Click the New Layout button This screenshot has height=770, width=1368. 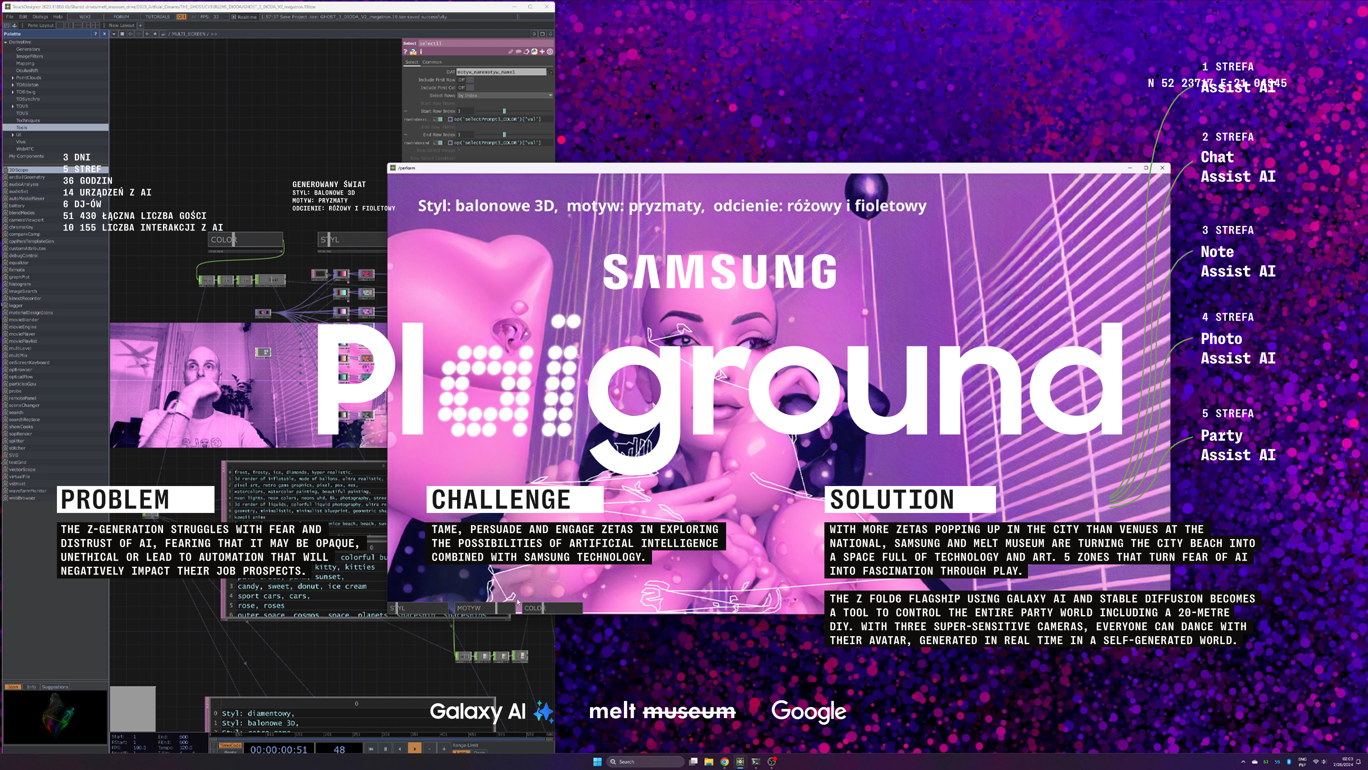tap(122, 25)
